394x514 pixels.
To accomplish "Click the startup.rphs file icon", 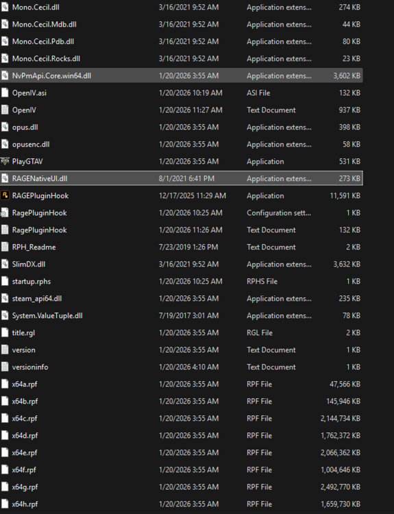I will [x=5, y=281].
